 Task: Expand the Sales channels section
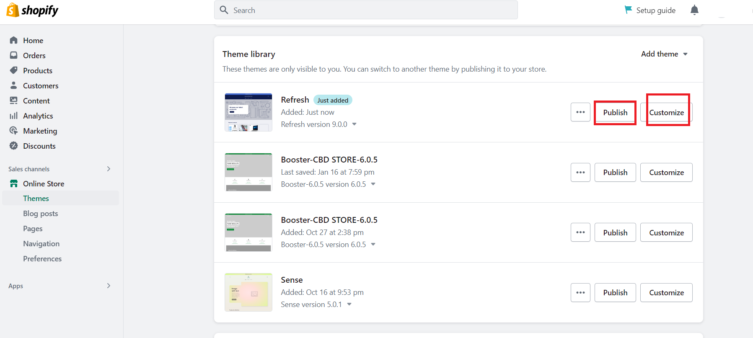(109, 169)
